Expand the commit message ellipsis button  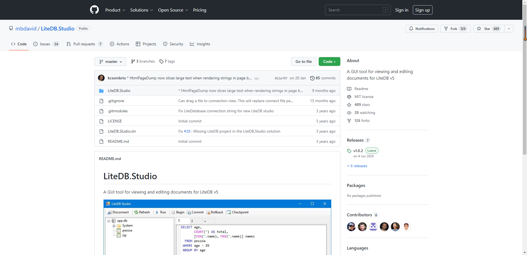pos(257,79)
